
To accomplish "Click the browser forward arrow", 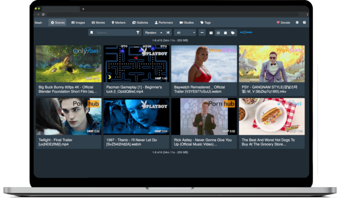I will [38, 15].
